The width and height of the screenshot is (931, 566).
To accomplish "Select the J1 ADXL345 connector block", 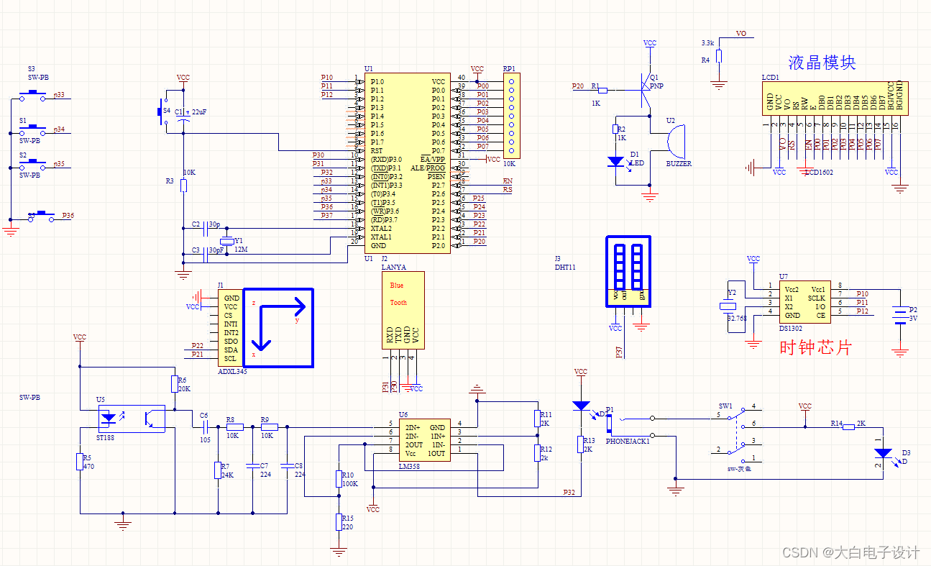I will click(x=230, y=328).
